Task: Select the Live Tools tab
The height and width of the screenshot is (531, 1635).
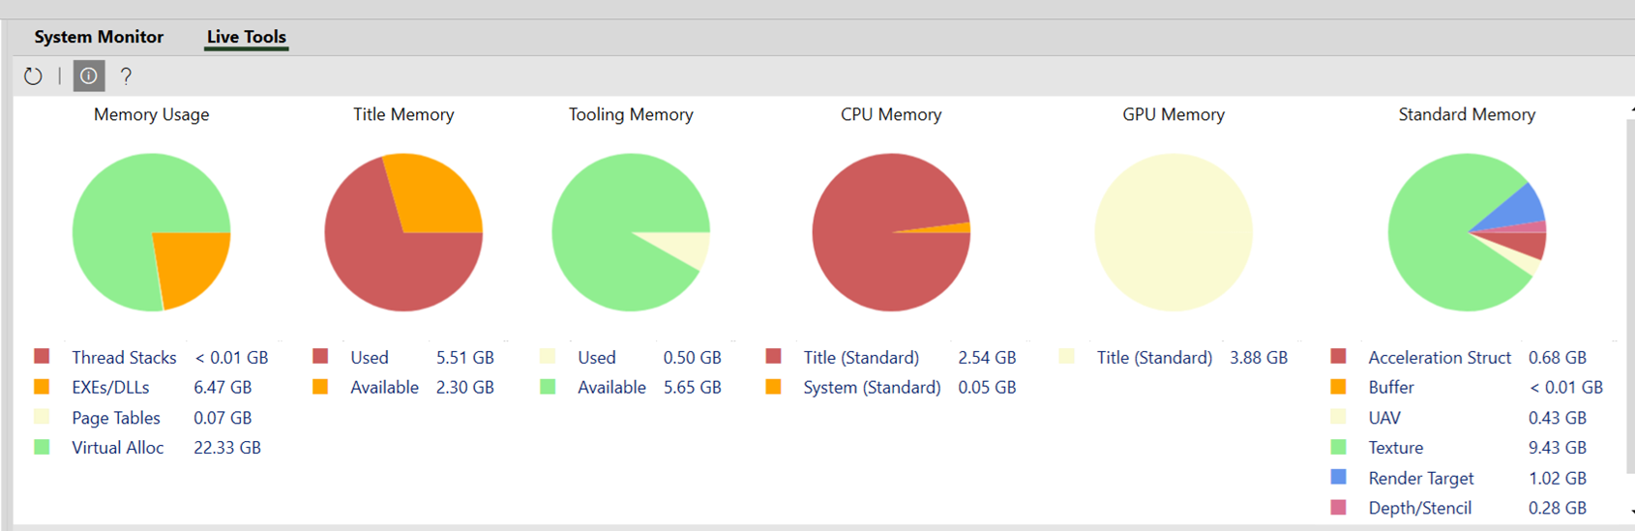Action: point(247,37)
